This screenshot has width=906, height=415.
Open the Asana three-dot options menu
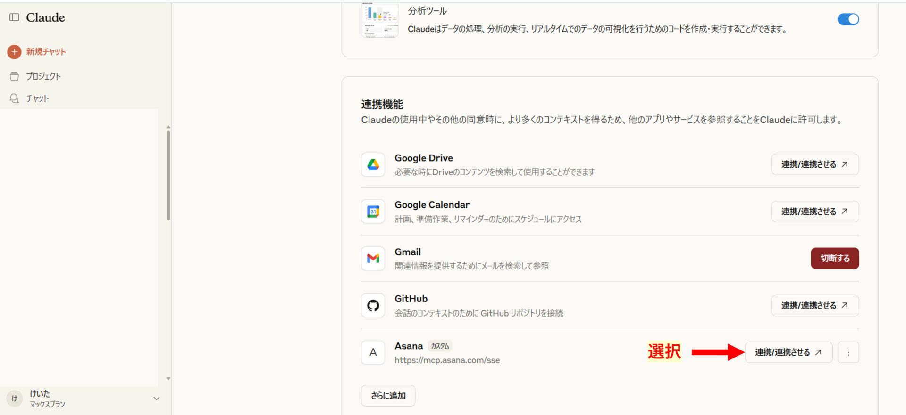(848, 352)
